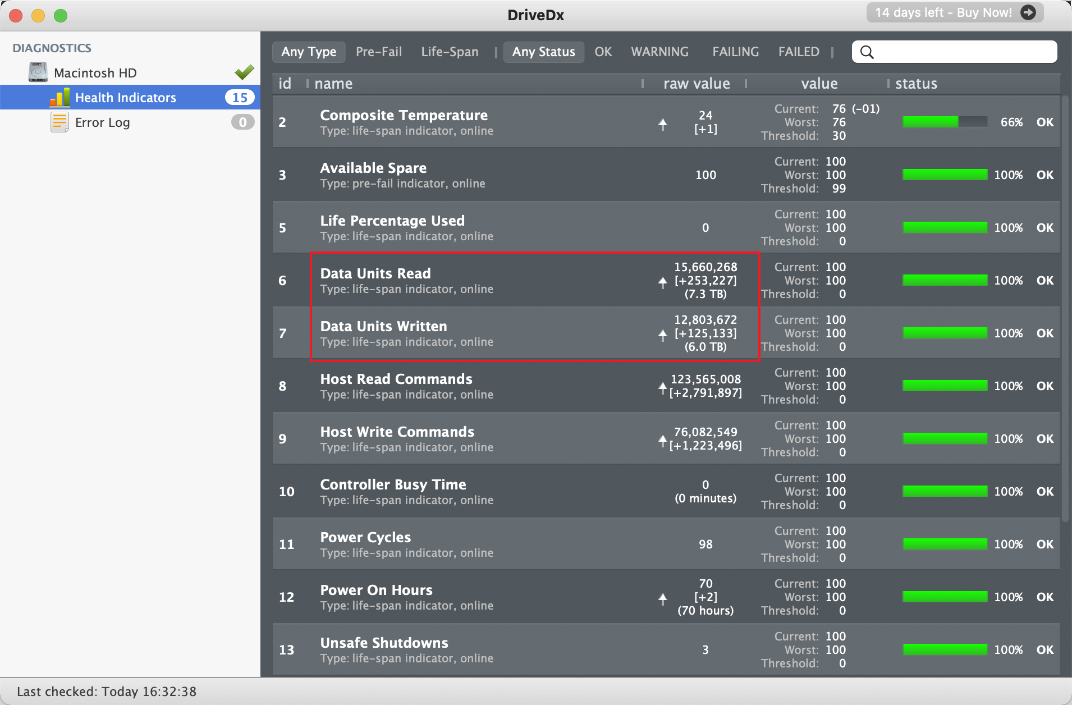Image resolution: width=1072 pixels, height=705 pixels.
Task: Toggle the Pre-Fail type filter
Action: (379, 52)
